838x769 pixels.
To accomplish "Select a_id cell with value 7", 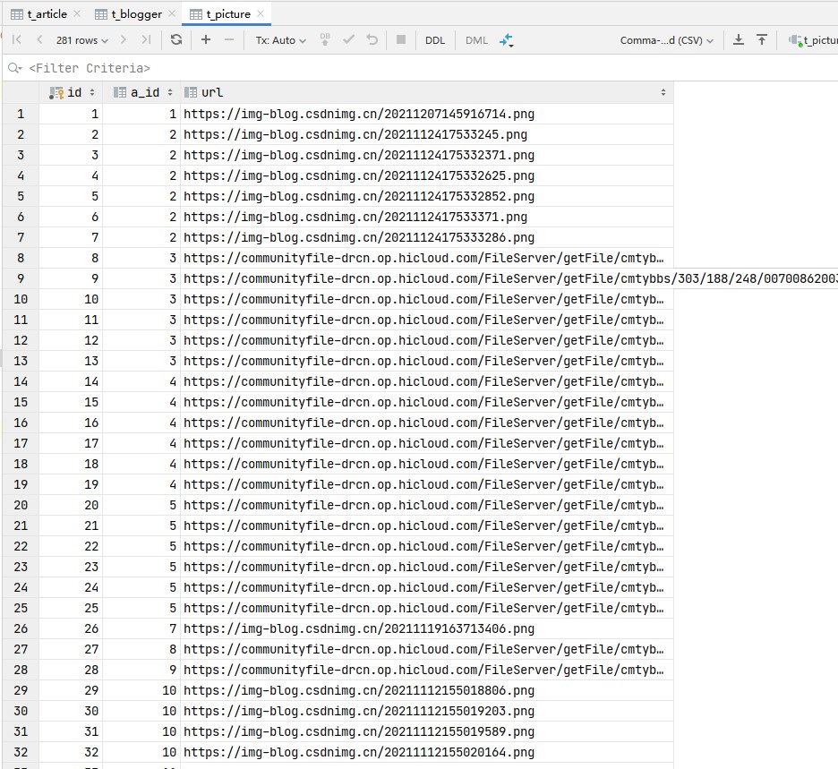I will 141,628.
